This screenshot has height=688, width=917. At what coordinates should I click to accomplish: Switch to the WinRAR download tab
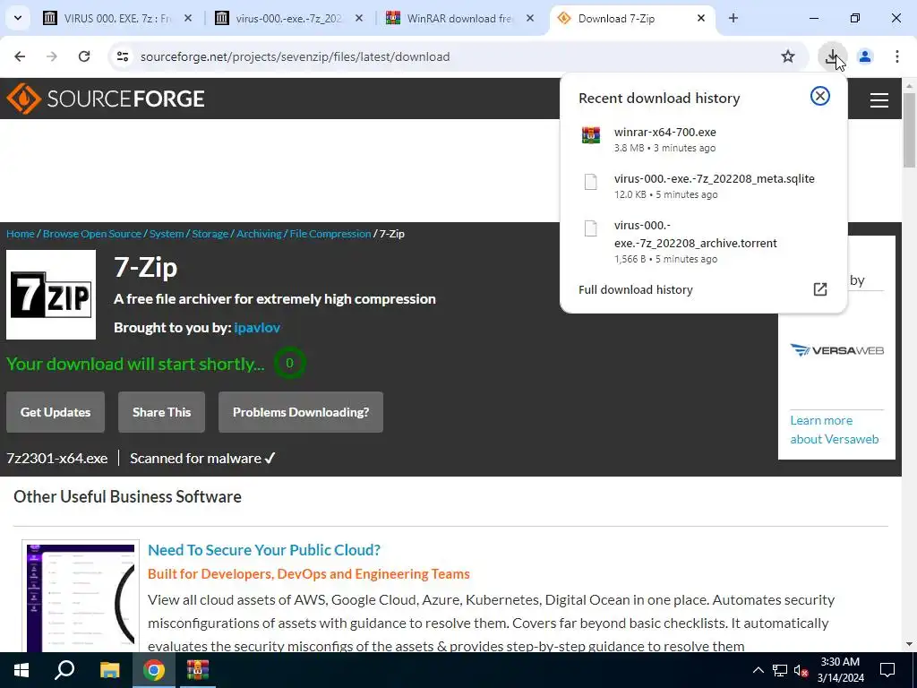point(459,18)
